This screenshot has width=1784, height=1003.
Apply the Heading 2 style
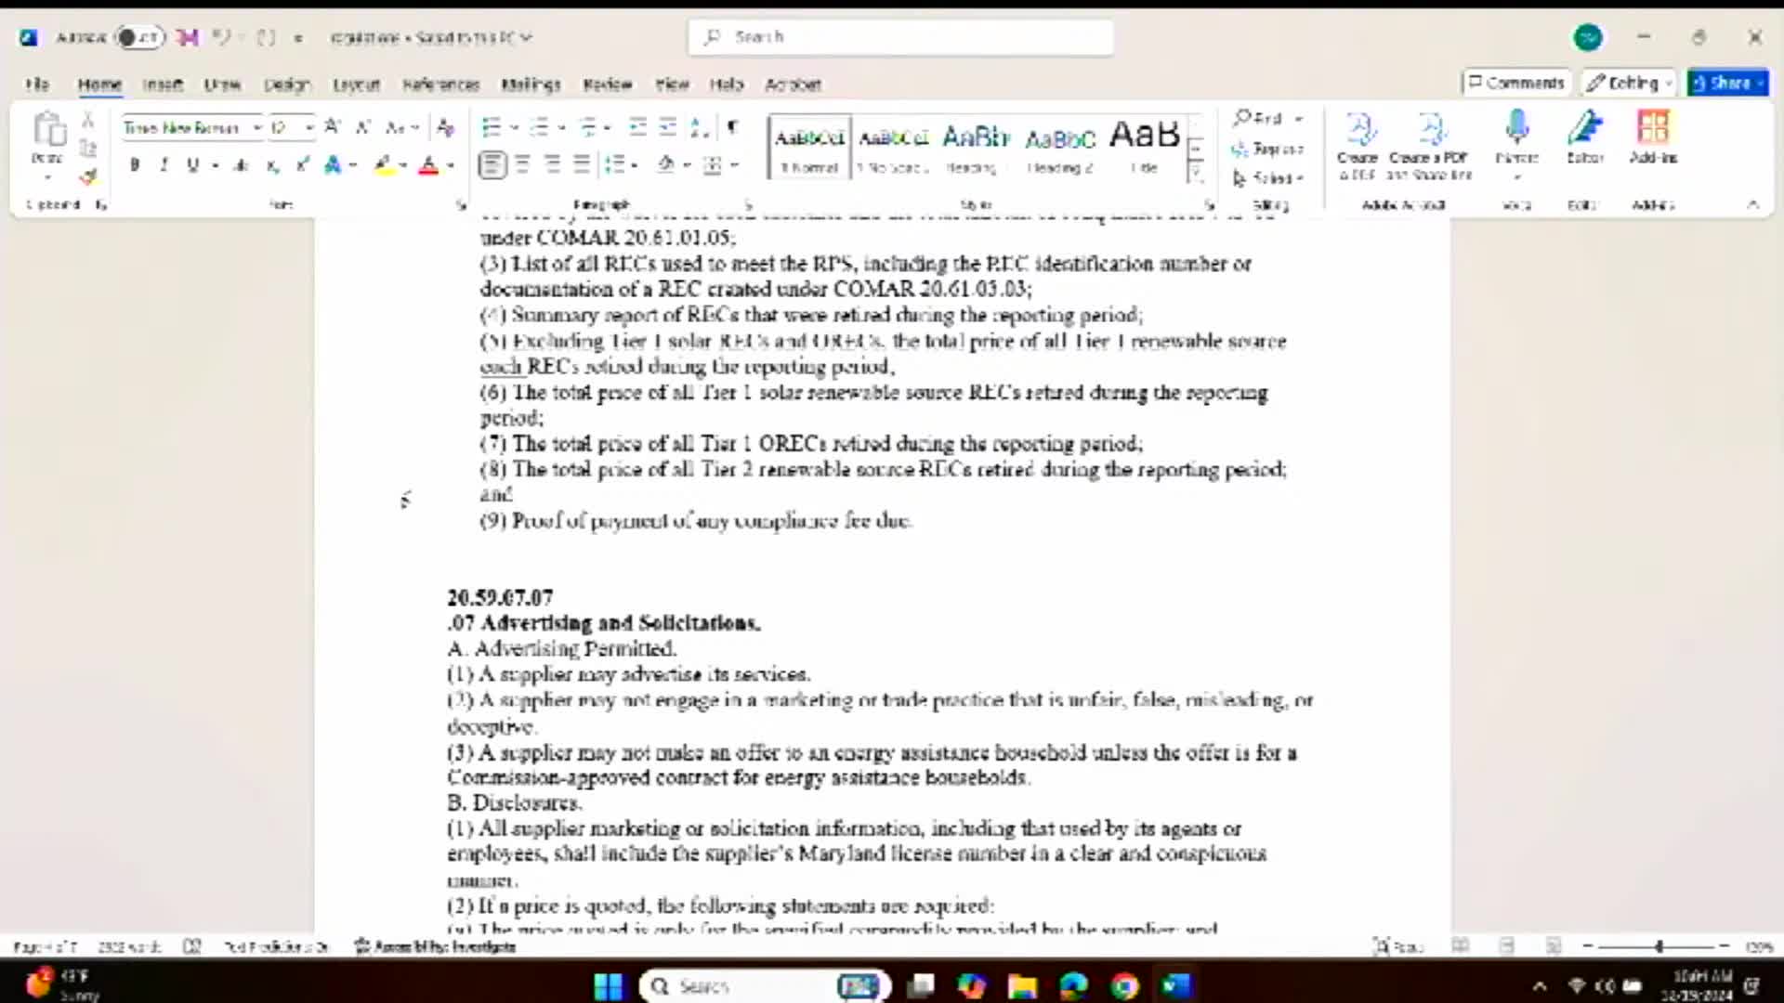tap(1060, 147)
